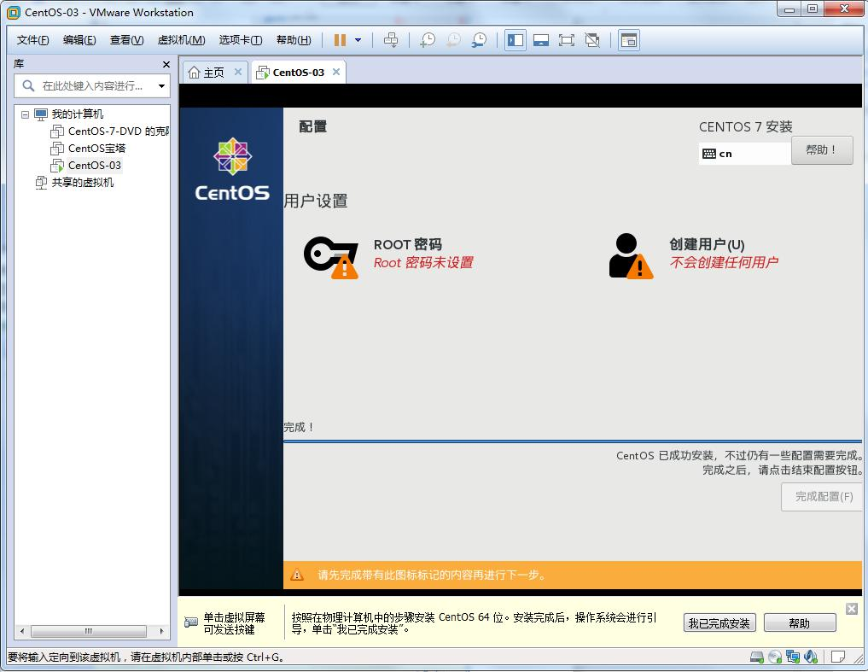Open the 帮助(H) menu
This screenshot has height=672, width=868.
pyautogui.click(x=294, y=40)
